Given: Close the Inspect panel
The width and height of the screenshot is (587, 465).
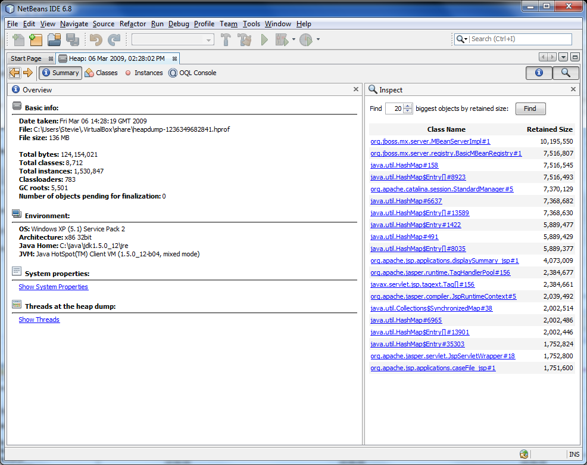Looking at the screenshot, I should [x=573, y=89].
